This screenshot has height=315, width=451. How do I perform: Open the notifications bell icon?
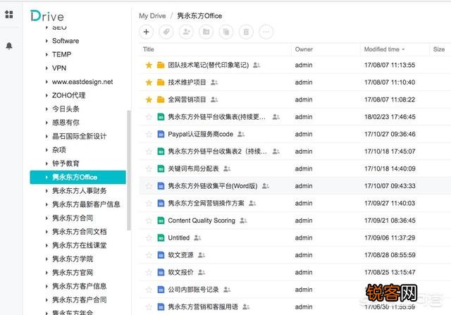click(9, 46)
